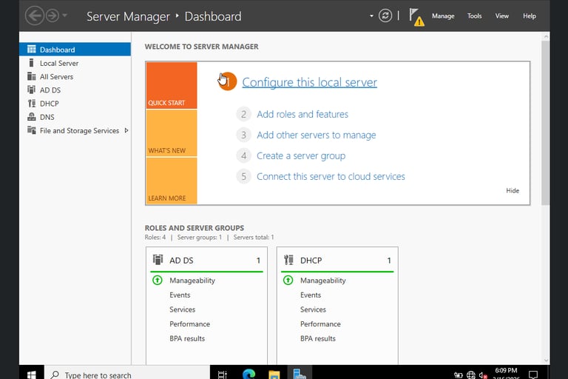This screenshot has width=568, height=379.
Task: Click the forward navigation arrow
Action: click(x=53, y=16)
